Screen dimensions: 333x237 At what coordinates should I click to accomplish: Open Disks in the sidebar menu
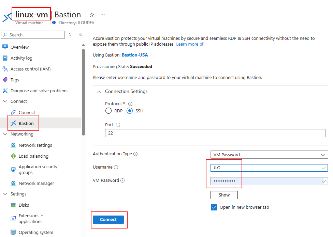tap(24, 205)
